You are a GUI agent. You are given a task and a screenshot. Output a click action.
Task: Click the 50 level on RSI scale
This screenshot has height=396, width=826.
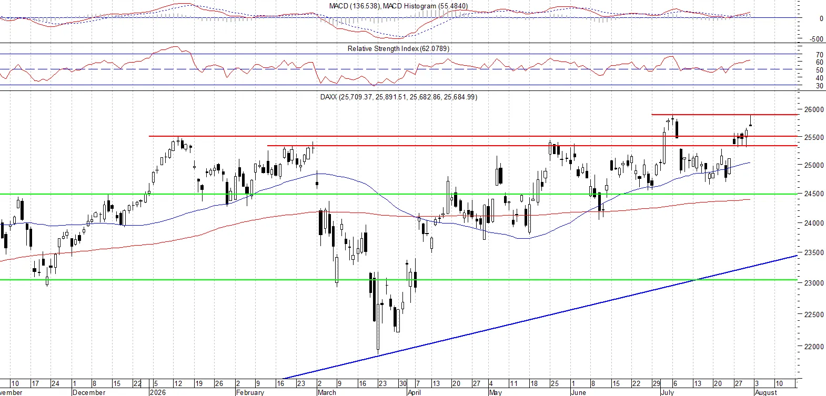tap(820, 70)
